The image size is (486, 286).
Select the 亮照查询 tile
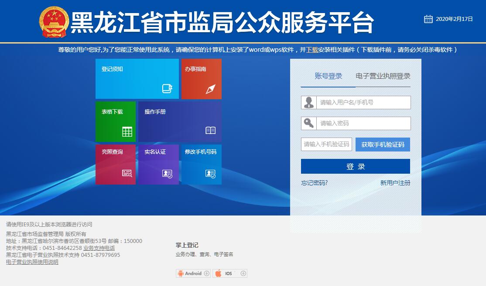116,164
